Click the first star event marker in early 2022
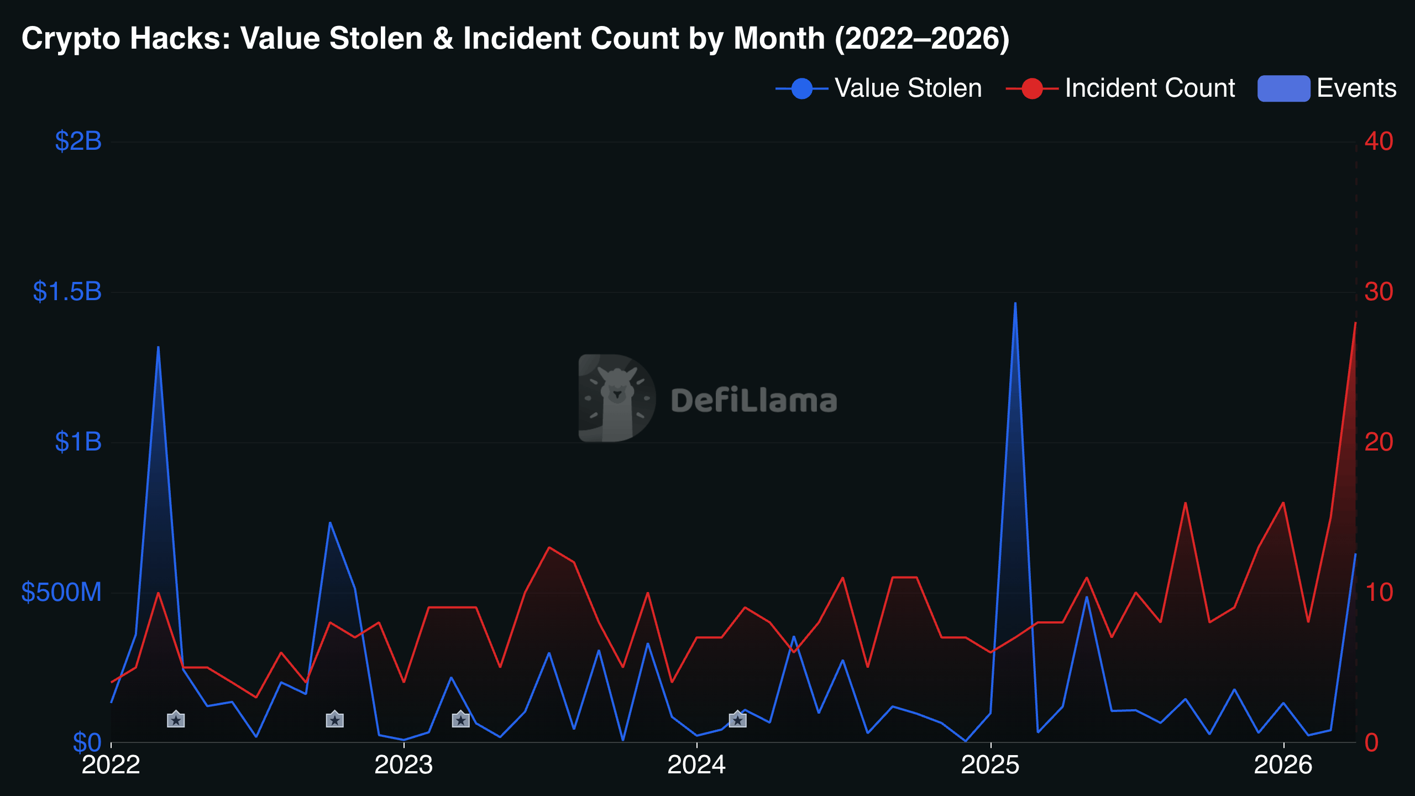The height and width of the screenshot is (796, 1415). (176, 719)
